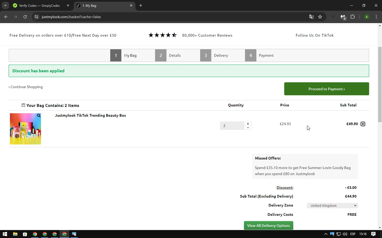This screenshot has height=238, width=382.
Task: Click the Beauty Box product thumbnail
Action: click(25, 129)
